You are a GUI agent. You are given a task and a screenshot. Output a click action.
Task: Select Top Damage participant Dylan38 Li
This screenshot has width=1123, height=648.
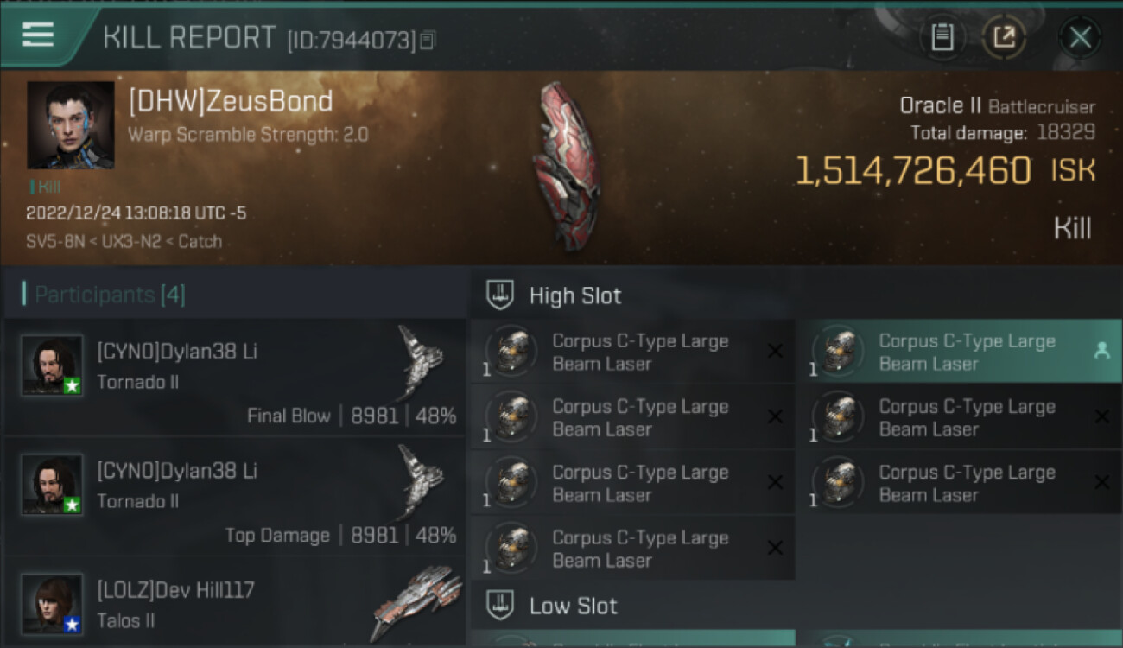coord(232,496)
